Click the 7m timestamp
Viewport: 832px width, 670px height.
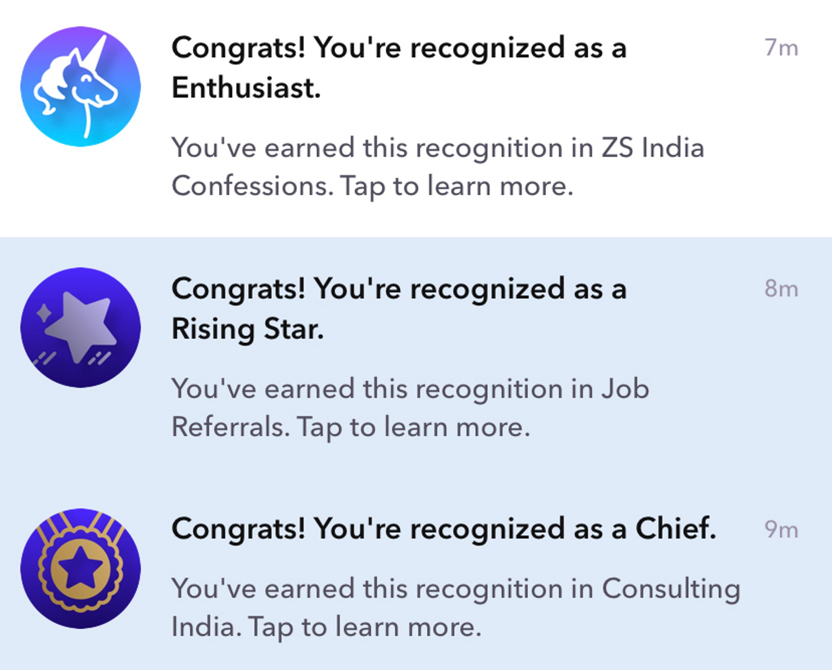pos(781,48)
